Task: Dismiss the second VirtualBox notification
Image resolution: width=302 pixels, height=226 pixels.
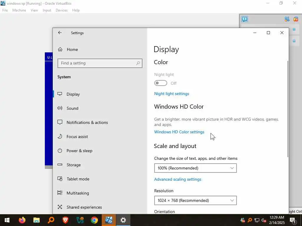Action: point(294,41)
